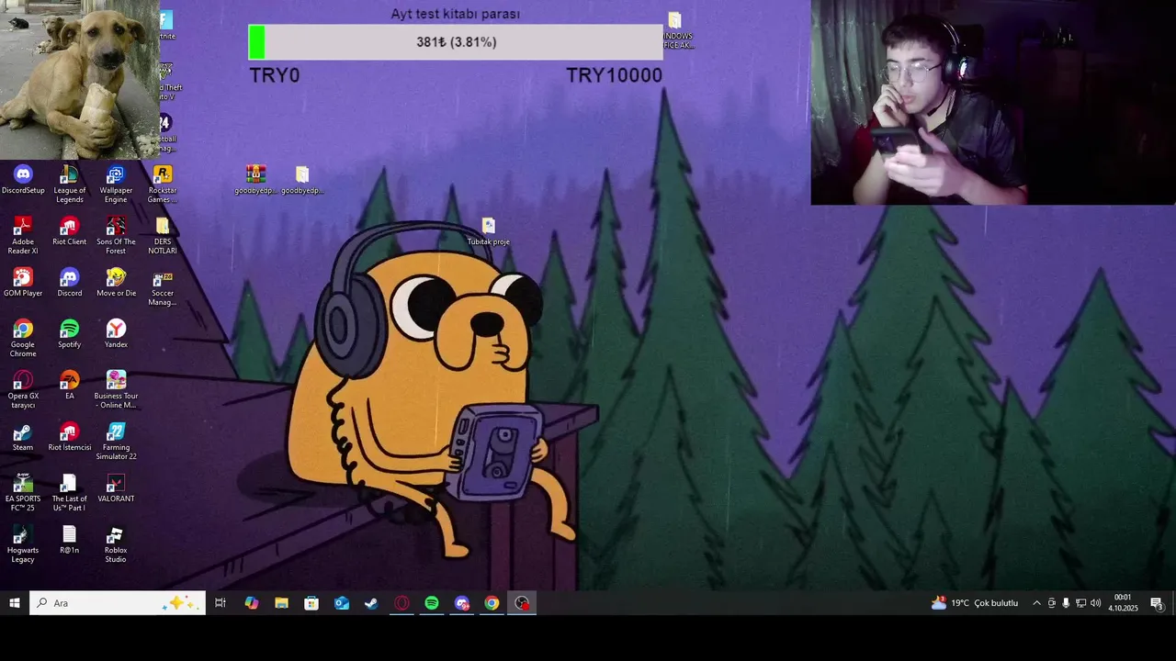Open Outlook from the taskbar

coord(342,603)
